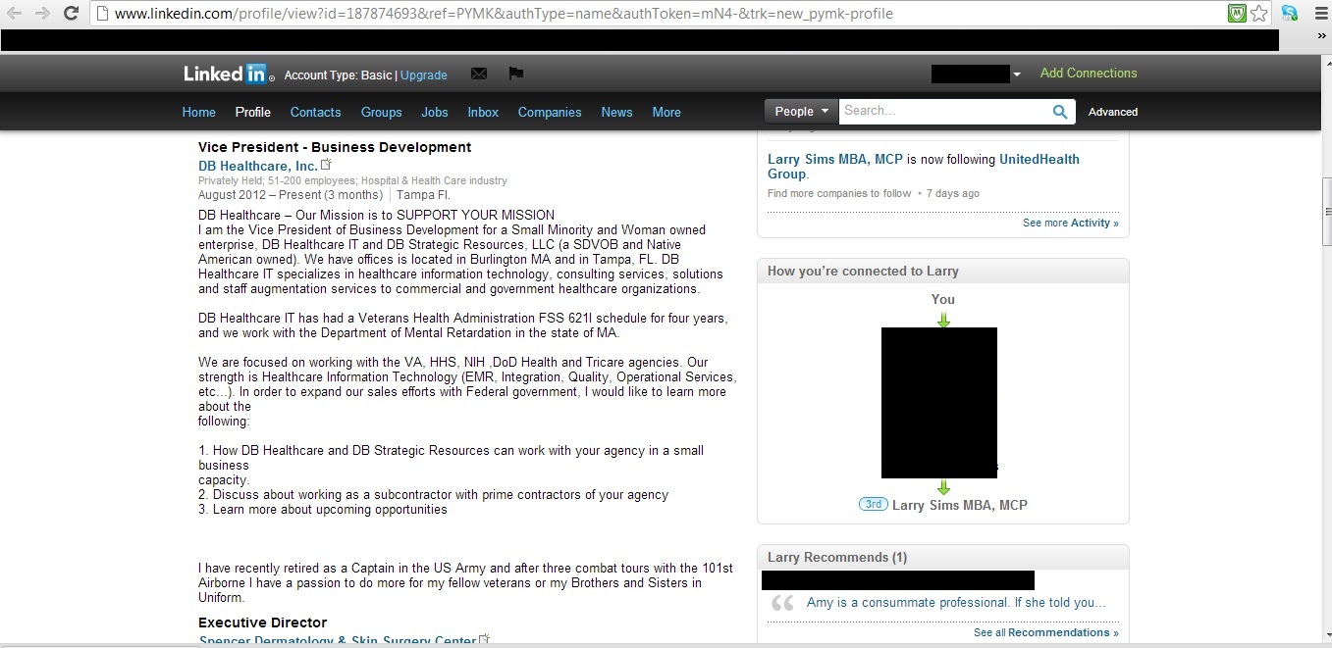Open the Jobs menu item
This screenshot has height=648, width=1332.
click(x=435, y=112)
